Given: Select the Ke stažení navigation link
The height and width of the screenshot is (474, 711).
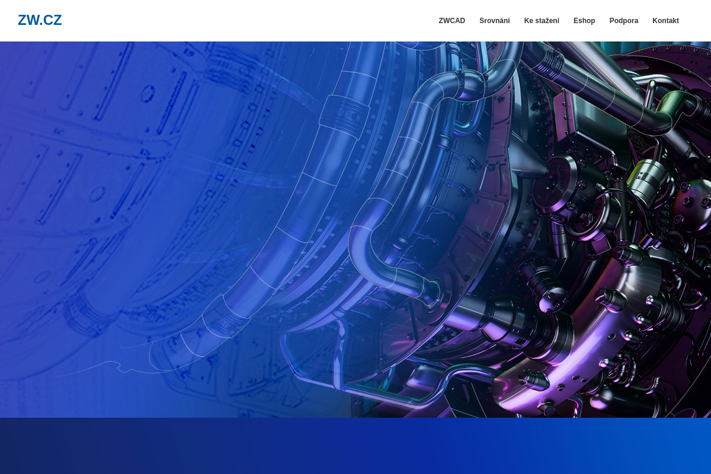Looking at the screenshot, I should 542,21.
